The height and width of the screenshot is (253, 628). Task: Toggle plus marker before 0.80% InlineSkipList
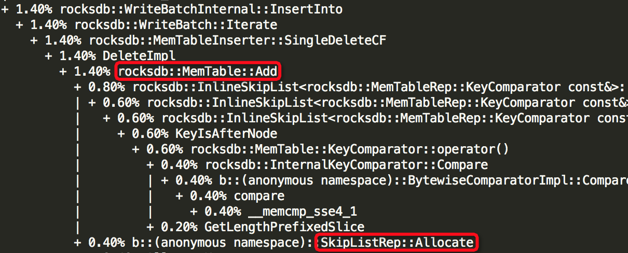[x=78, y=87]
